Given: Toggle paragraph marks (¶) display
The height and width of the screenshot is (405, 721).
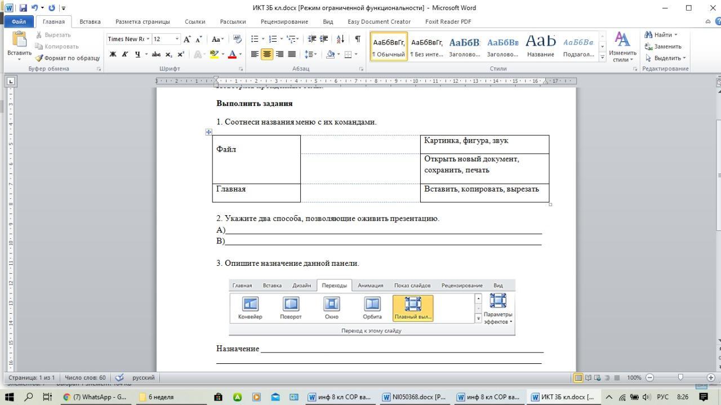Looking at the screenshot, I should (x=358, y=39).
